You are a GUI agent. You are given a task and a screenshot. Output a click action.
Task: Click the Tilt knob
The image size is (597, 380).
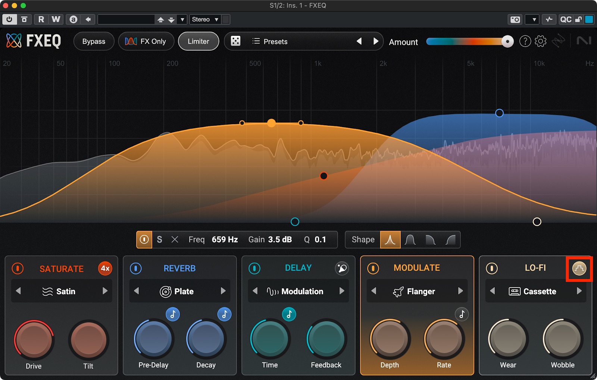click(x=88, y=339)
